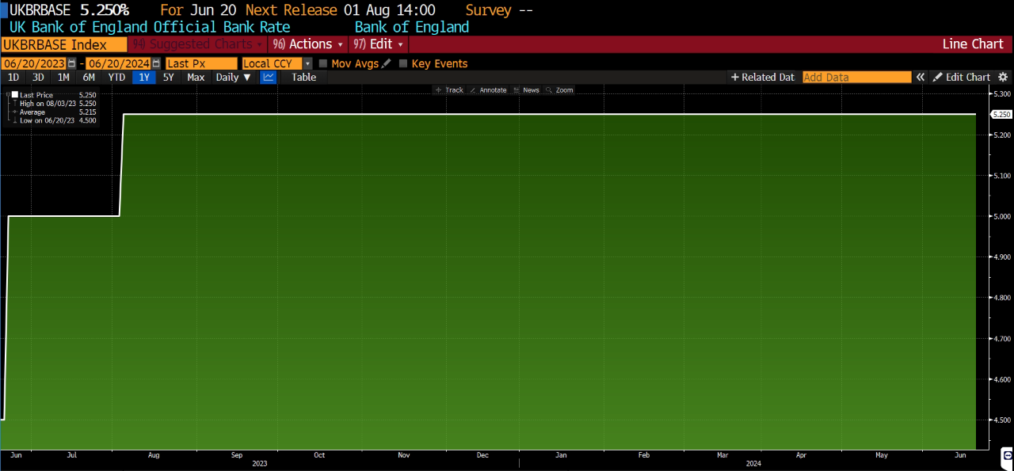Click the start date 06/20/2023 field
This screenshot has width=1014, height=471.
(x=34, y=63)
